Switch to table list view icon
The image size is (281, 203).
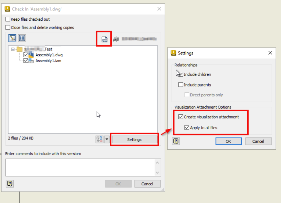22,38
